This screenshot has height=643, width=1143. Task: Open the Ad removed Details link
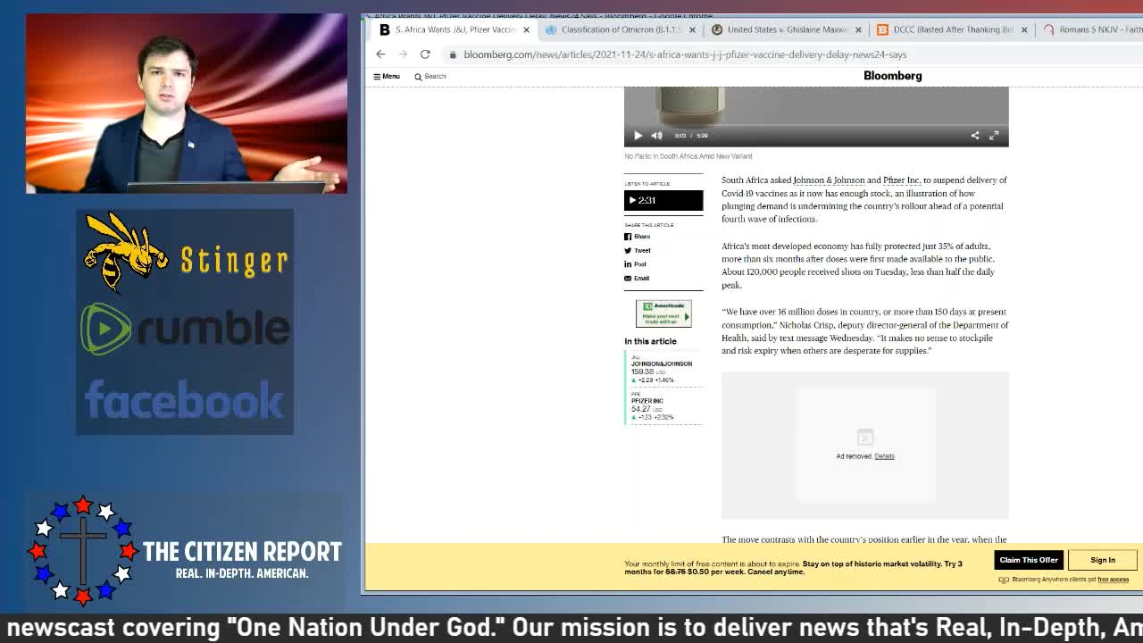coord(884,456)
